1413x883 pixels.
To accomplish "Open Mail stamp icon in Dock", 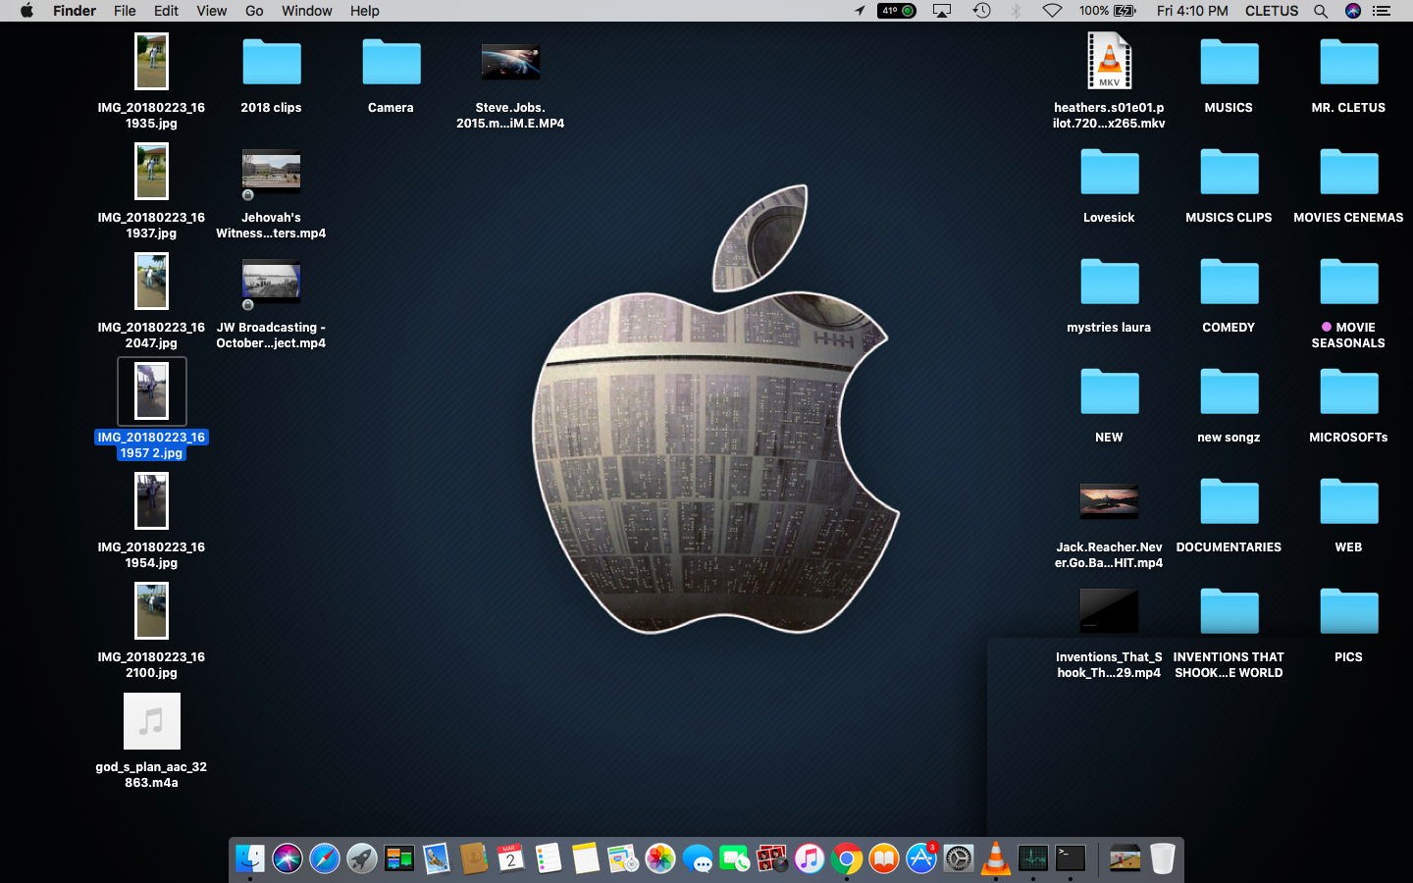I will (437, 859).
